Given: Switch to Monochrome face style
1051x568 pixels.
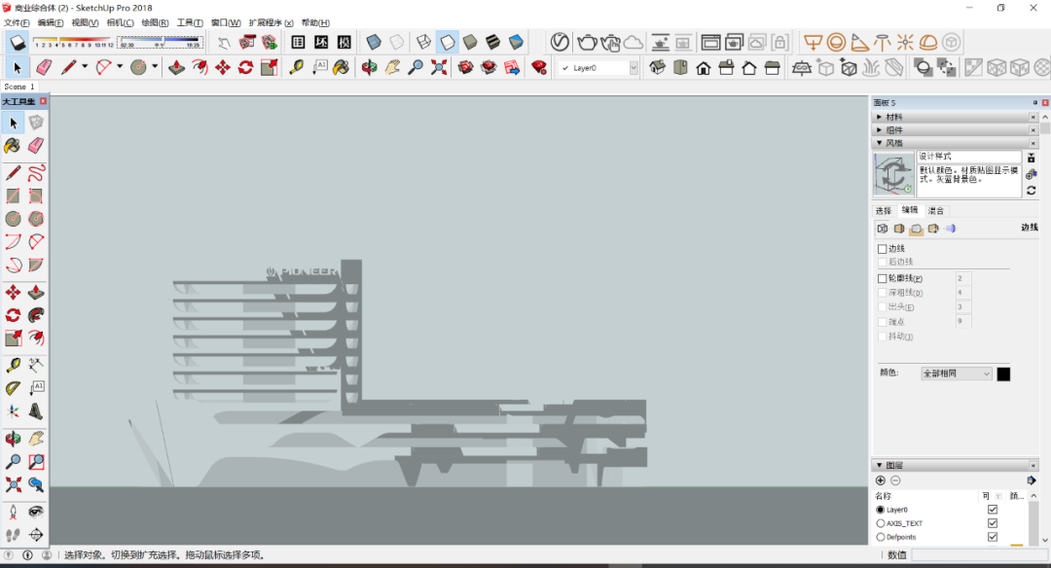Looking at the screenshot, I should (516, 42).
